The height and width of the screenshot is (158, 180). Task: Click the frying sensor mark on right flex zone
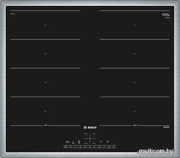pyautogui.click(x=135, y=125)
